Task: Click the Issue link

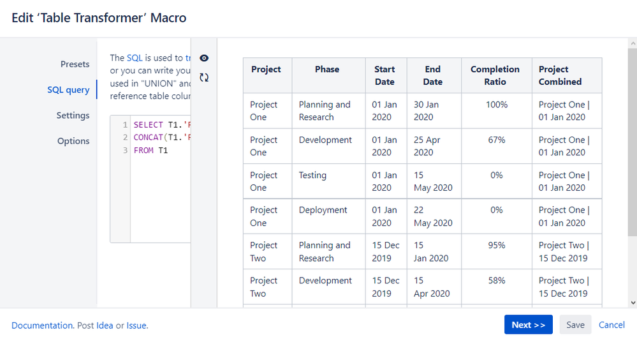Action: click(x=136, y=326)
